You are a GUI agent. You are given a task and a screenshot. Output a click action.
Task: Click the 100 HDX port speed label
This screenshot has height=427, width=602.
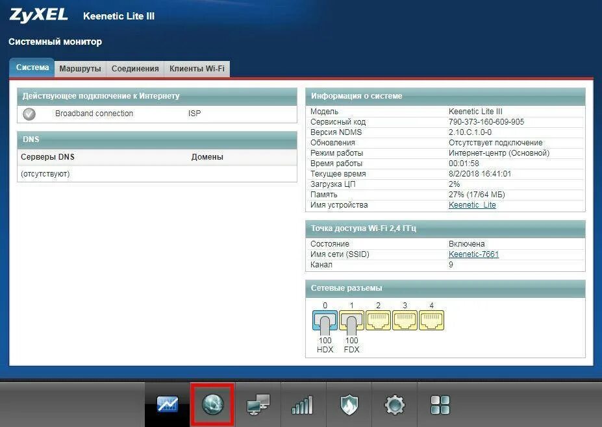pos(325,345)
